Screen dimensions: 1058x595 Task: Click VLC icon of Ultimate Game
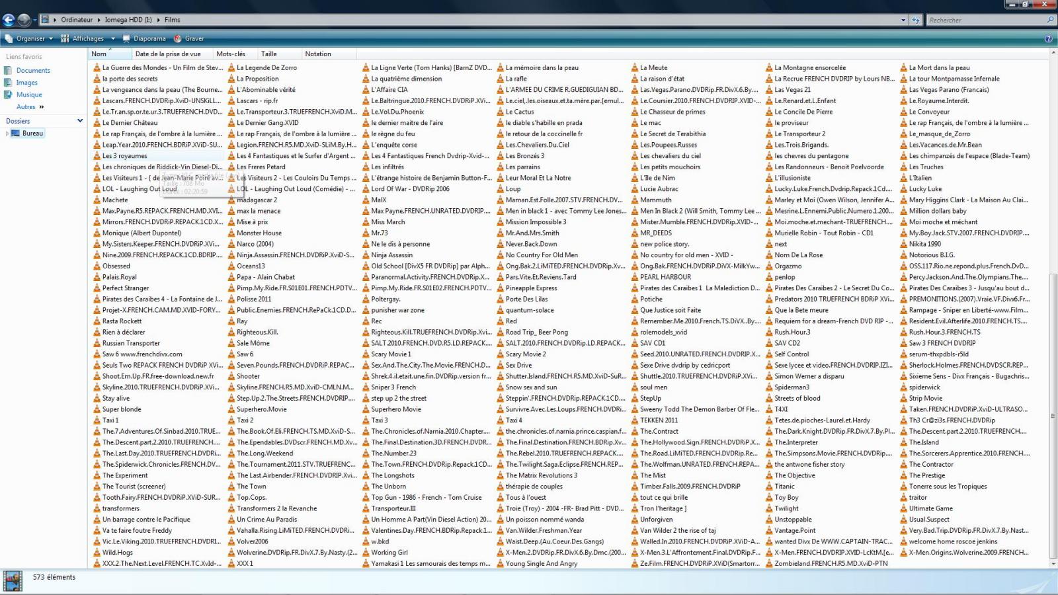coord(903,508)
